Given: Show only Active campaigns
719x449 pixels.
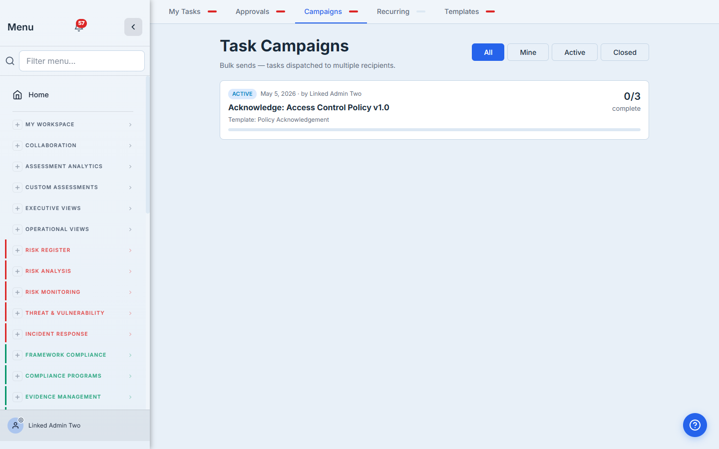Looking at the screenshot, I should pyautogui.click(x=575, y=52).
